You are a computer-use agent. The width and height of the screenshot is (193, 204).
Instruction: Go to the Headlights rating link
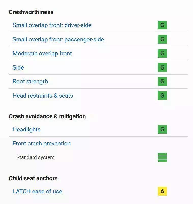26,129
